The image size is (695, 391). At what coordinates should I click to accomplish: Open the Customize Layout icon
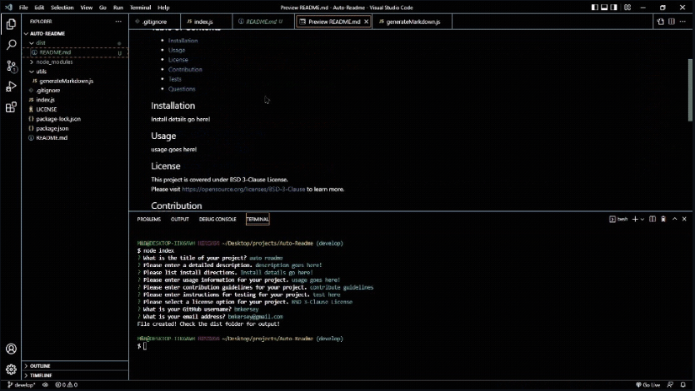[x=627, y=7]
